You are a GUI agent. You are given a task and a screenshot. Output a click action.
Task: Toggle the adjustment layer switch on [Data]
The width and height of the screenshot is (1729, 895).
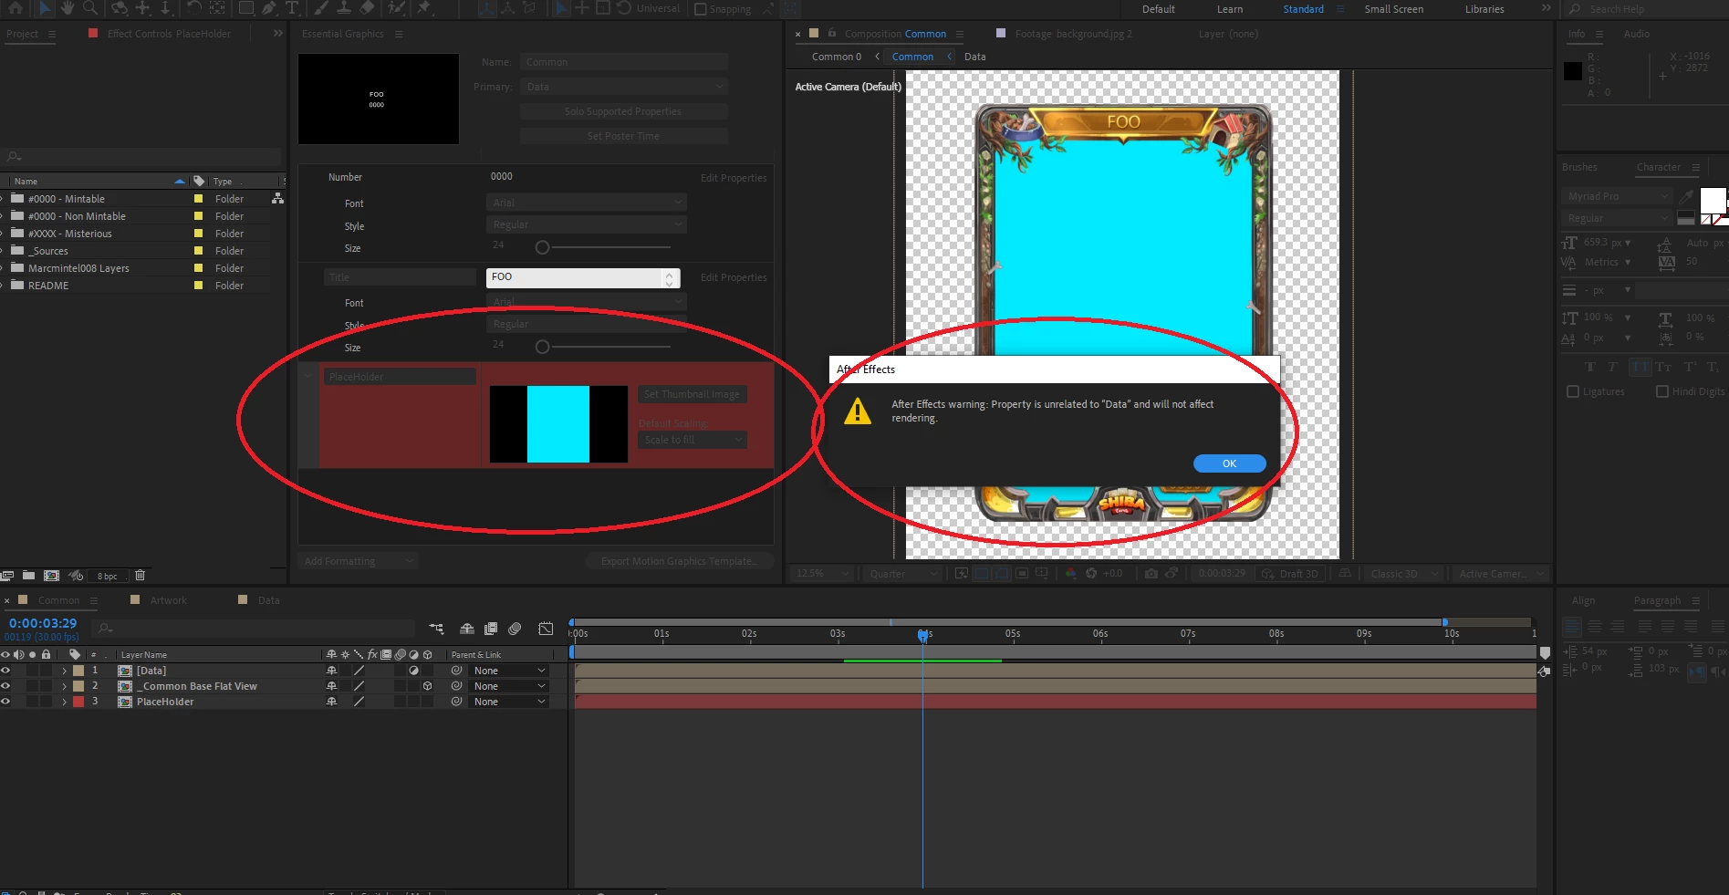(x=413, y=671)
